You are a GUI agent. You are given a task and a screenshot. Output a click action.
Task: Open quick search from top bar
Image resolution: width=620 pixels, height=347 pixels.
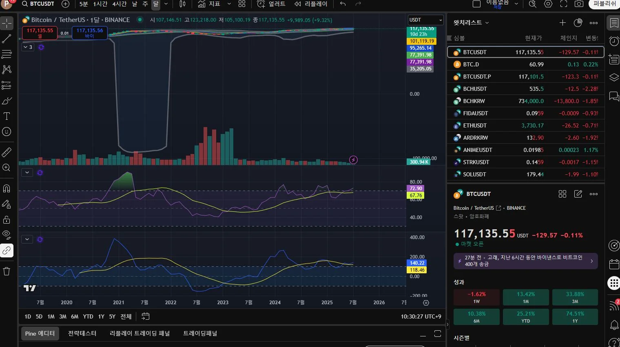coord(532,4)
